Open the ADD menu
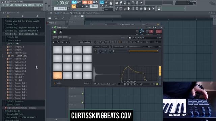Screen dimensions: 216x121 12,5
